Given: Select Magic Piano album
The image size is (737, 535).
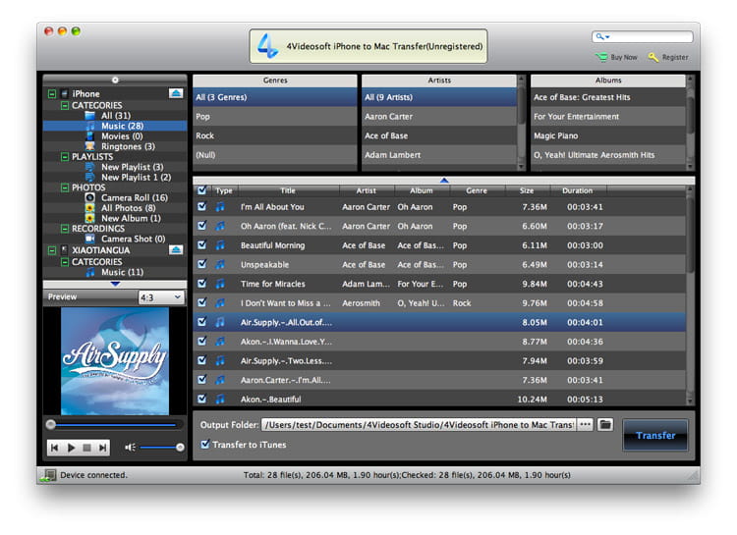Looking at the screenshot, I should point(608,135).
